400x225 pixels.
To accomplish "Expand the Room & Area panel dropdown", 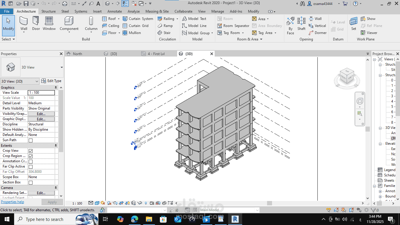I will [x=249, y=39].
